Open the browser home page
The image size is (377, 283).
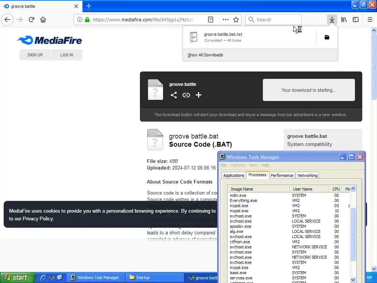tap(43, 20)
